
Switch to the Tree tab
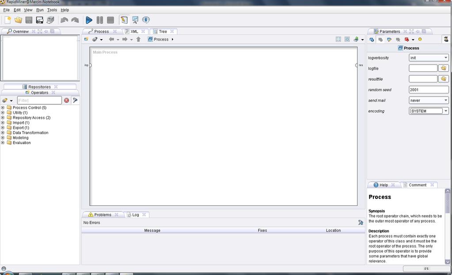click(x=163, y=32)
